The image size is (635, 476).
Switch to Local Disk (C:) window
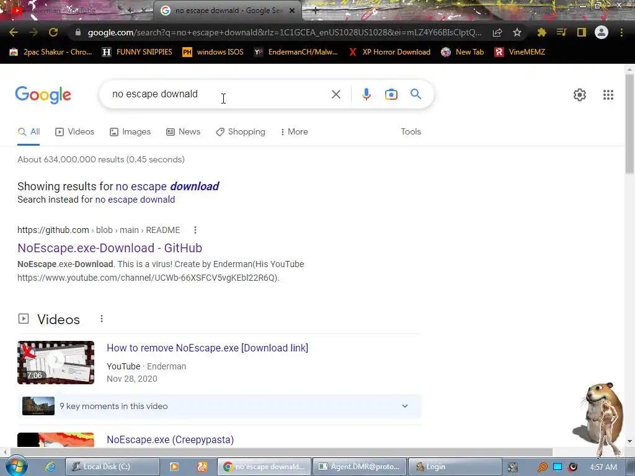112,467
